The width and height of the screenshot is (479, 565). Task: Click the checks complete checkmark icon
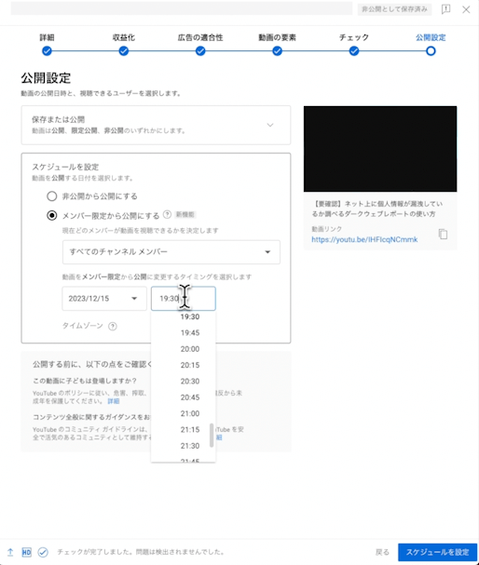(x=43, y=552)
